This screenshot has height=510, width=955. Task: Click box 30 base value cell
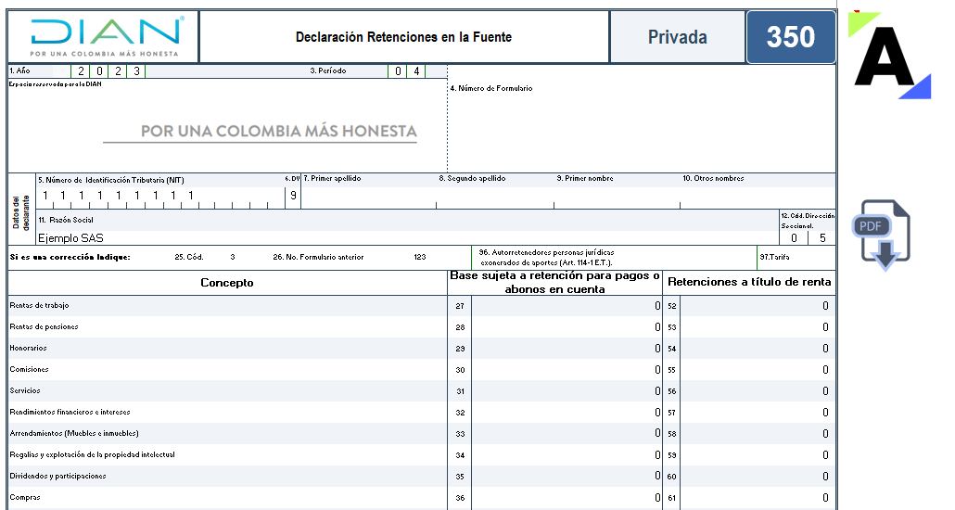[x=567, y=370]
